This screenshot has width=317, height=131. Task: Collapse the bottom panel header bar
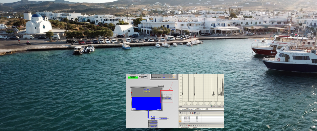[x=223, y=124]
